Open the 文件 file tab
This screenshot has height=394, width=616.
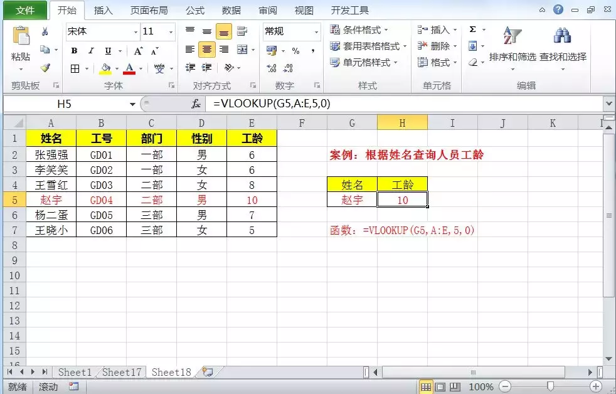(25, 10)
